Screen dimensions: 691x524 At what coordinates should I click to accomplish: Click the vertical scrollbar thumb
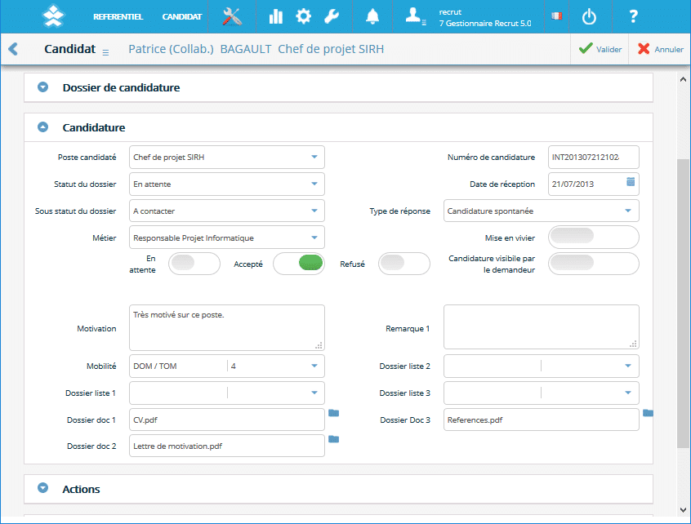(683, 304)
